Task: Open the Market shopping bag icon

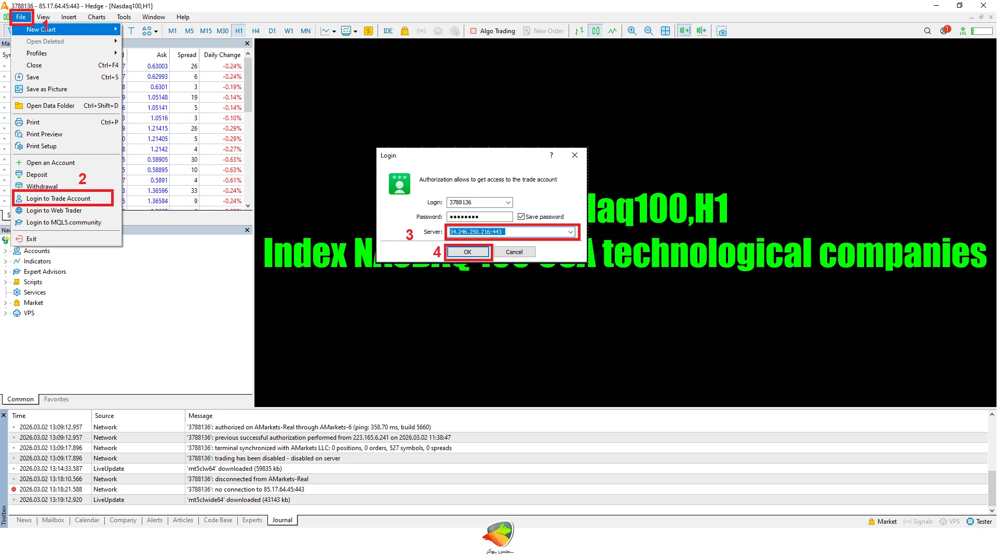Action: click(405, 31)
